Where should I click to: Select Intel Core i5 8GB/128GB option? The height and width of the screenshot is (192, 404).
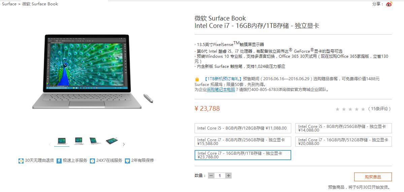click(243, 128)
